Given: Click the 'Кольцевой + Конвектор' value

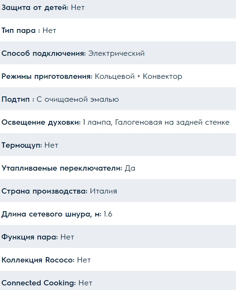Looking at the screenshot, I should [138, 77].
